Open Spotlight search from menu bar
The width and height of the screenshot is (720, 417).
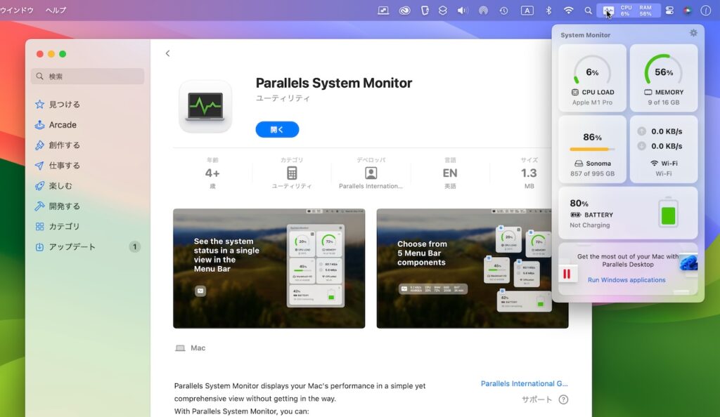click(x=588, y=10)
